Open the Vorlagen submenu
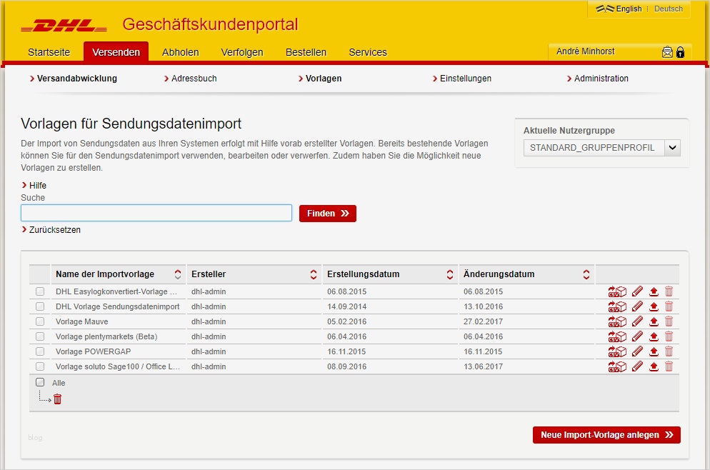 tap(320, 79)
